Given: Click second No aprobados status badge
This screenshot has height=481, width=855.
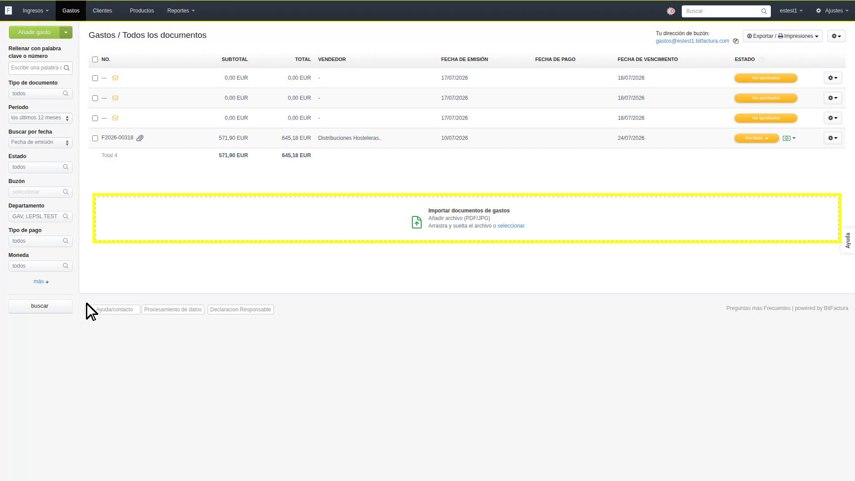Looking at the screenshot, I should point(765,98).
